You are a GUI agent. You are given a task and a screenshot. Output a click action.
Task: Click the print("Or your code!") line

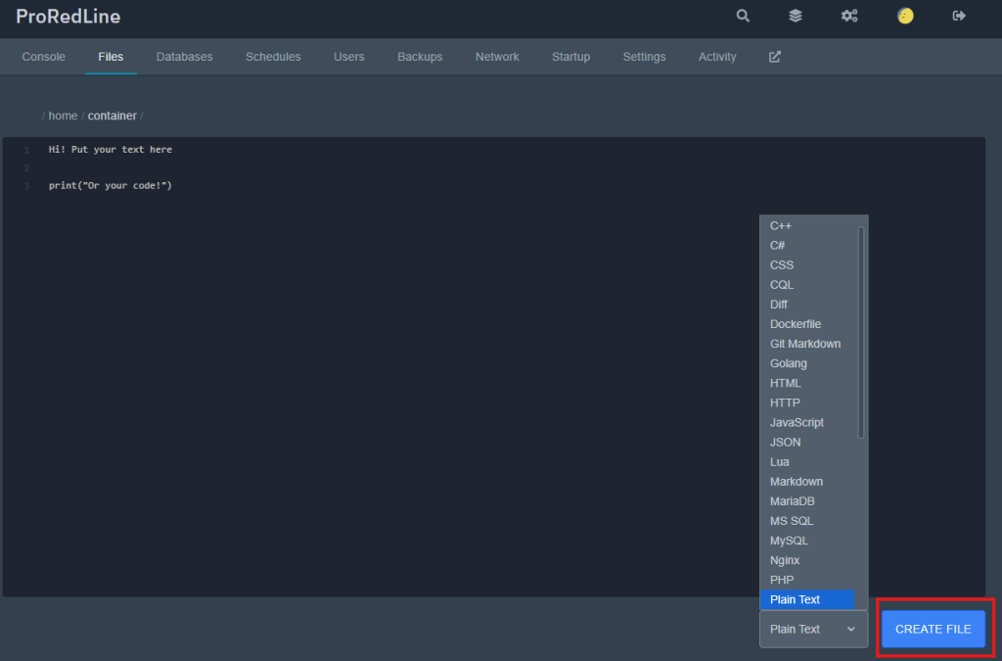click(x=110, y=186)
